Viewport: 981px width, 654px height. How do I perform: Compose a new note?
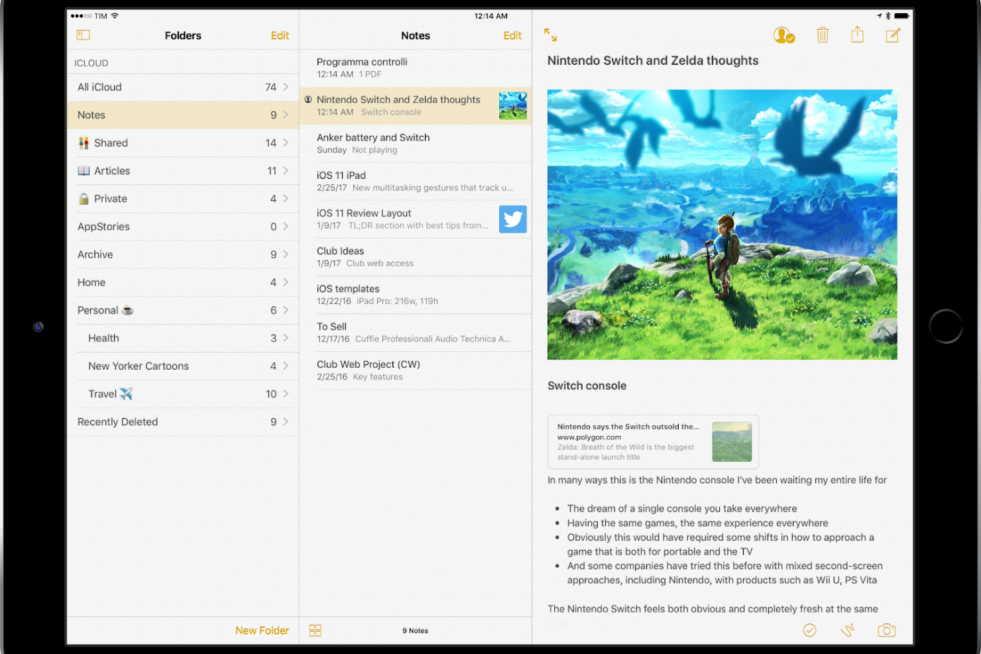(x=893, y=34)
